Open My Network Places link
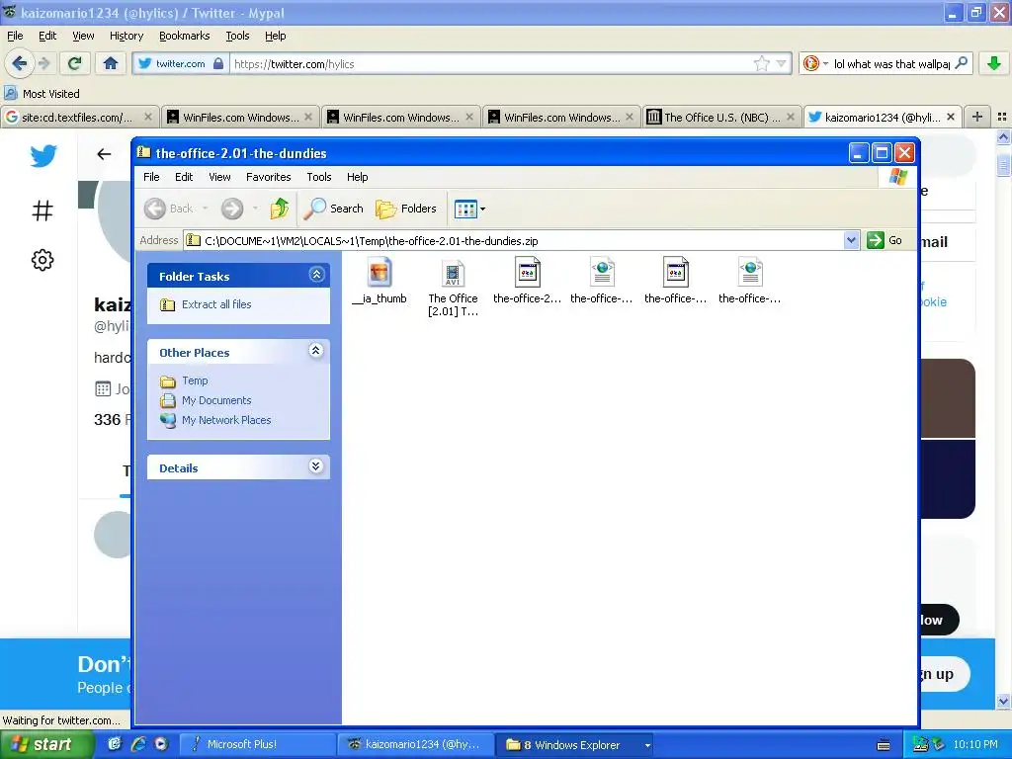Screen dimensions: 1012x759 click(x=226, y=420)
